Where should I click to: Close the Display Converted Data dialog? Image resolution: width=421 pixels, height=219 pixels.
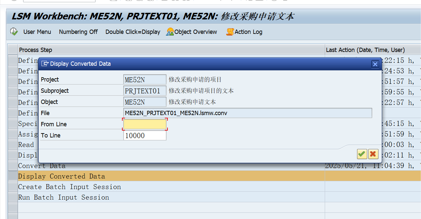[375, 64]
